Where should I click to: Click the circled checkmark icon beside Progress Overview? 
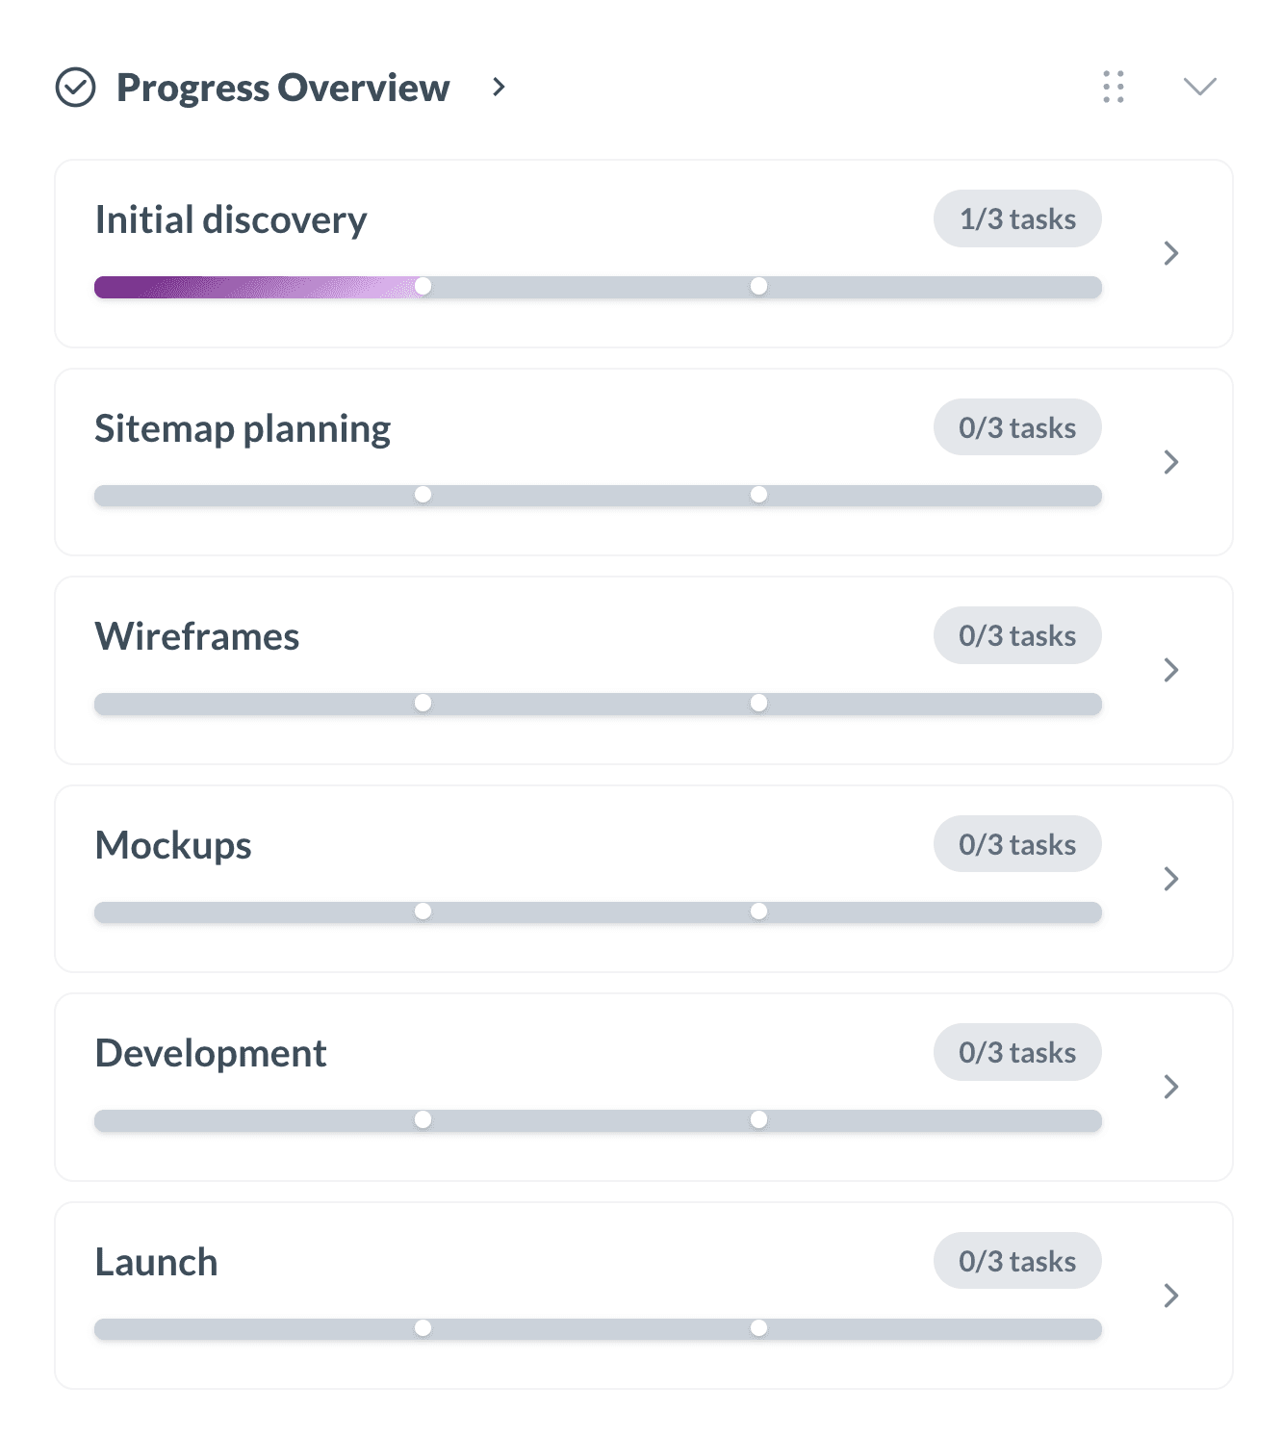76,88
